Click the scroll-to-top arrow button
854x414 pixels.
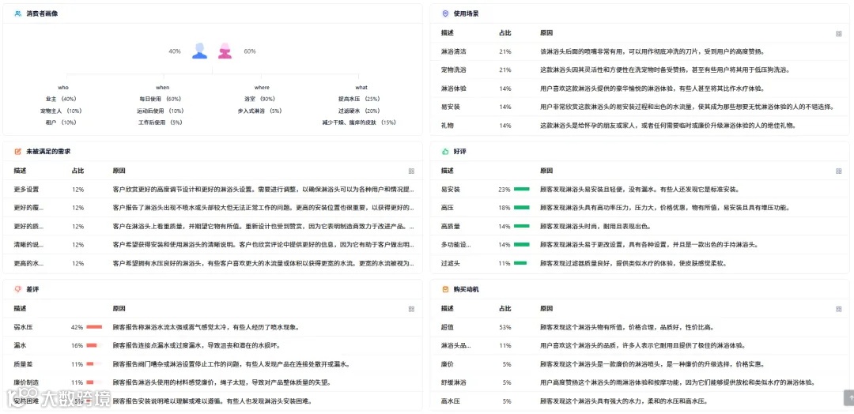point(848,397)
